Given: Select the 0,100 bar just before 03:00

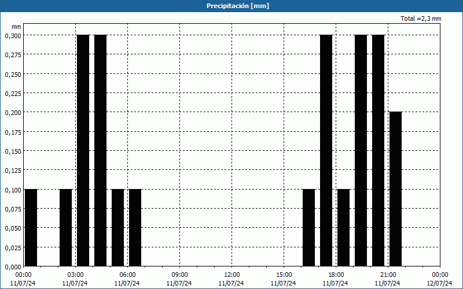Looking at the screenshot, I should (66, 228).
